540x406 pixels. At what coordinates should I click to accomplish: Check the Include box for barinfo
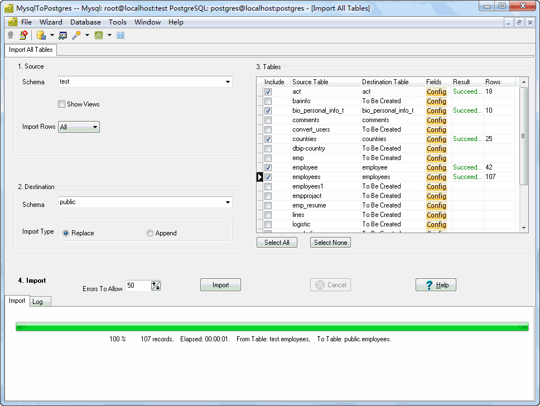click(268, 101)
